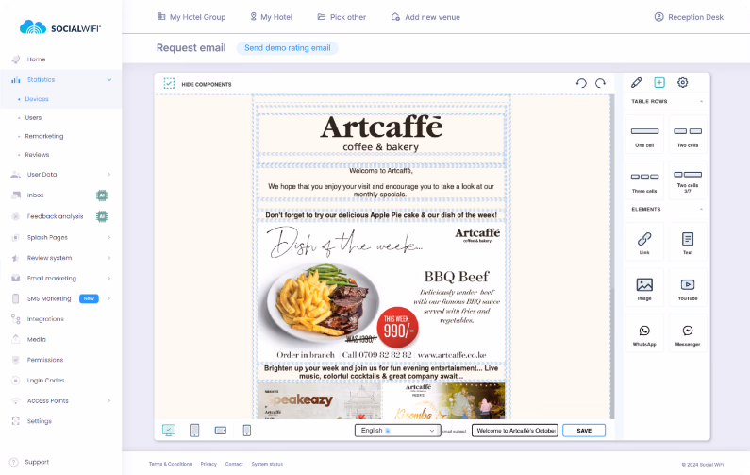The image size is (750, 475).
Task: Open System status footer link
Action: (267, 464)
